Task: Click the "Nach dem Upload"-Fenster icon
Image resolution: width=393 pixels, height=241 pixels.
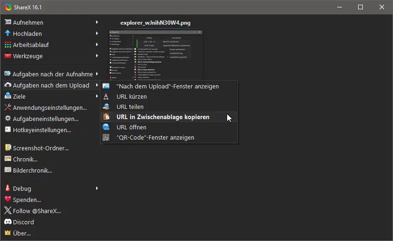Action: 106,86
